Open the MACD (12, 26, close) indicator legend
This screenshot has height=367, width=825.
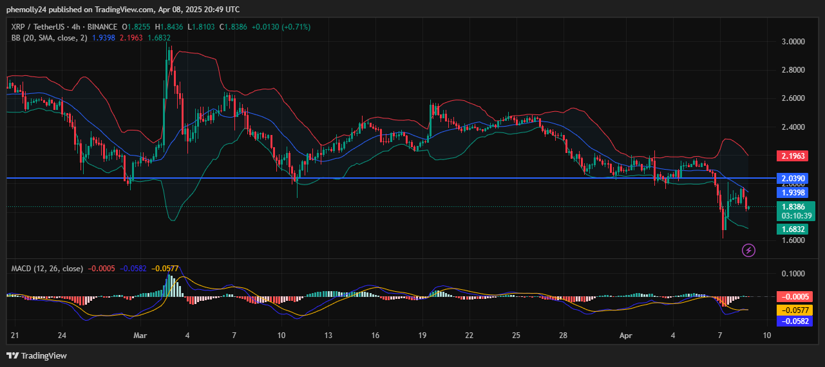[x=47, y=268]
